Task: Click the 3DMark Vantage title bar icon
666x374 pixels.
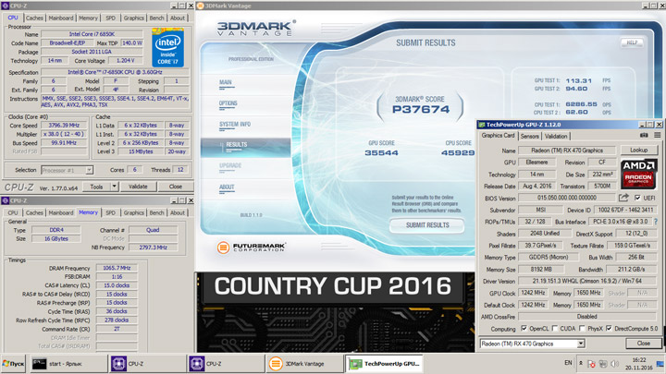Action: click(200, 6)
